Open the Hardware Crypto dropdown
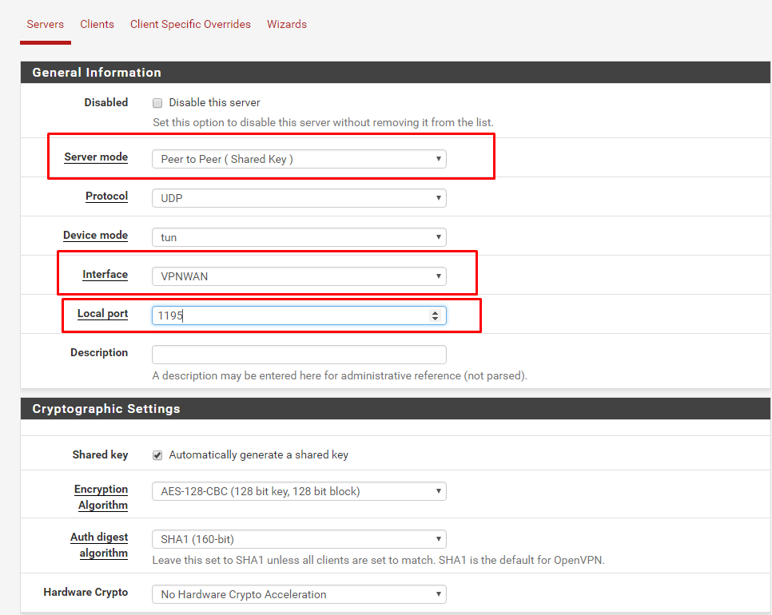This screenshot has height=615, width=772. 299,594
